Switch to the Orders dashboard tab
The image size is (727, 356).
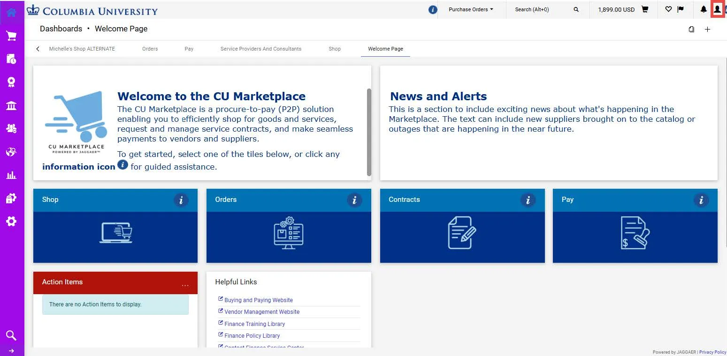click(x=150, y=49)
